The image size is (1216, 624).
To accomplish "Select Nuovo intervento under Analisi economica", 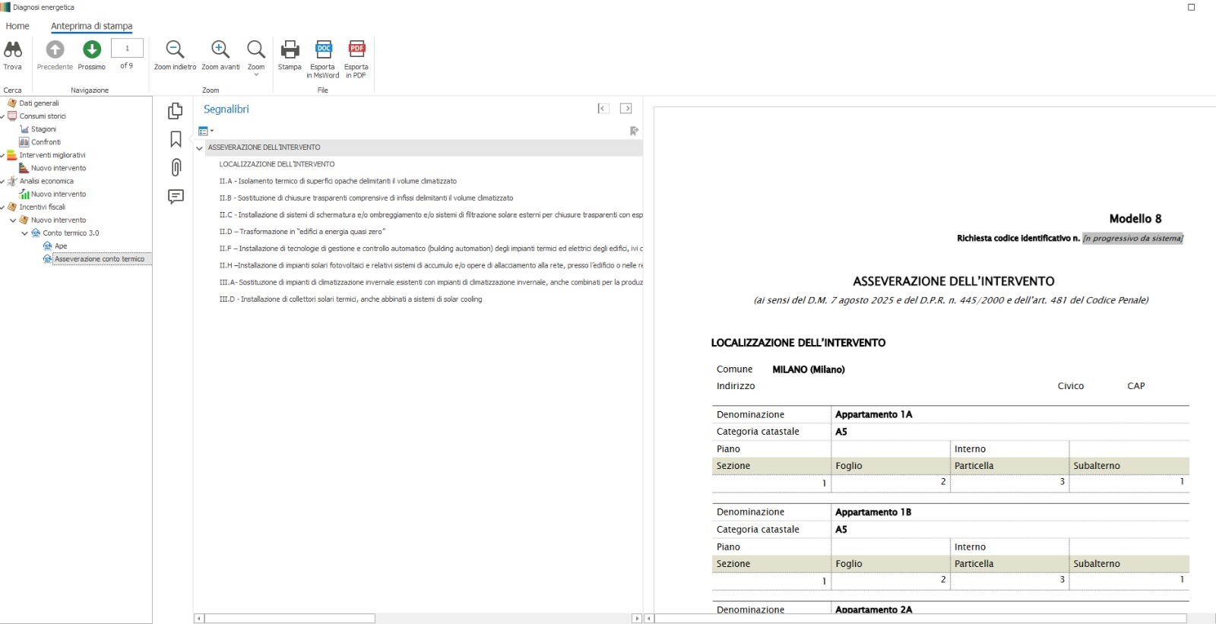I will coord(59,194).
